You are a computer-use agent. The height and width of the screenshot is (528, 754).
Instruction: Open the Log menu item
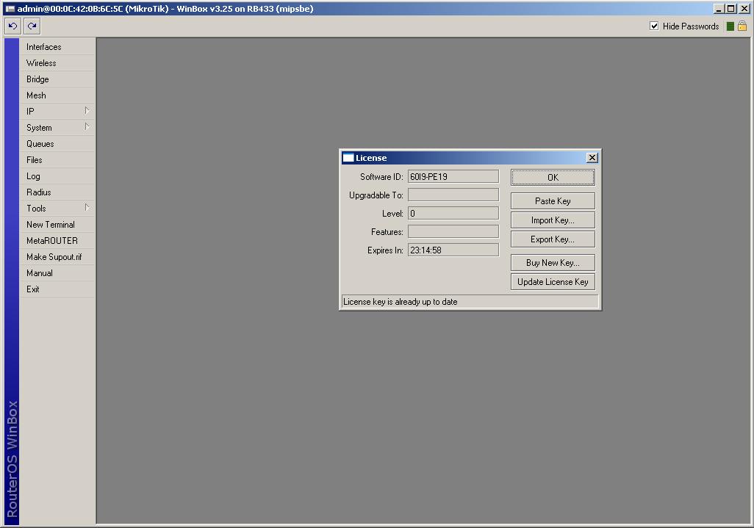(x=57, y=176)
